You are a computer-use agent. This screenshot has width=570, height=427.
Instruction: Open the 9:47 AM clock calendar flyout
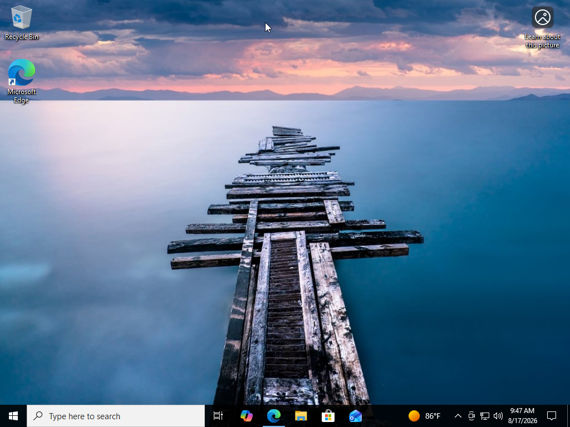pyautogui.click(x=522, y=416)
